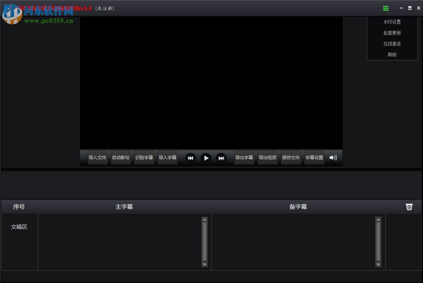Screen dimensions: 423x283
Task: Click up arrow of 备字幕 scrollbar
Action: 378,220
